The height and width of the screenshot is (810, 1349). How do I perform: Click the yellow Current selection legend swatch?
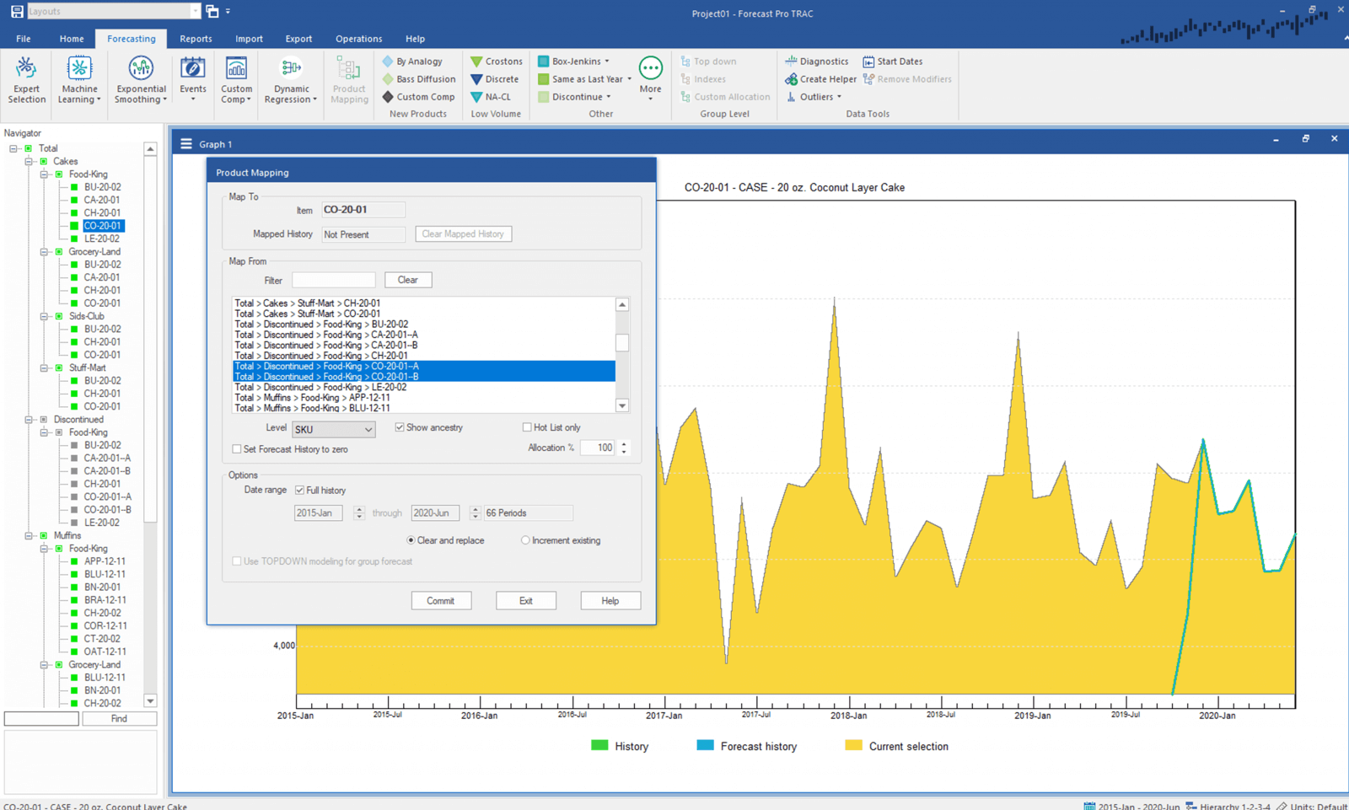coord(853,746)
